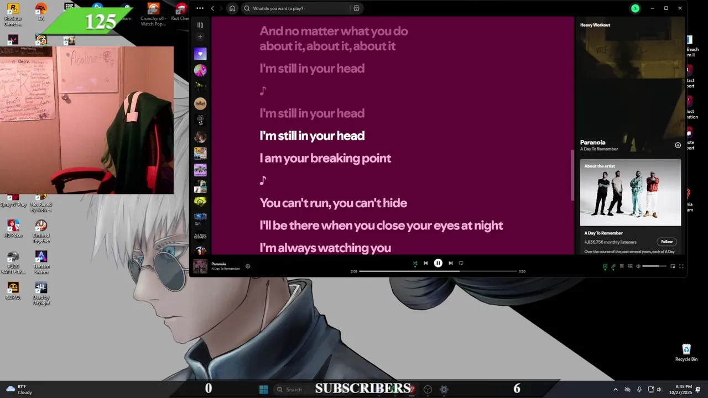
Task: Select the Recycle Bin on the desktop
Action: (x=686, y=353)
